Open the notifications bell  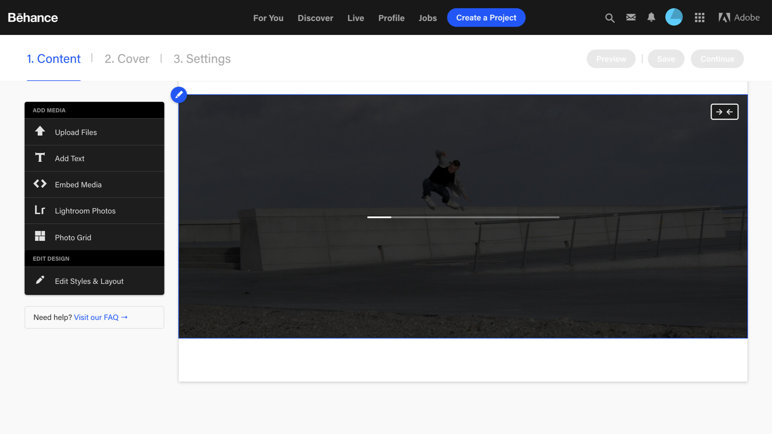tap(651, 17)
